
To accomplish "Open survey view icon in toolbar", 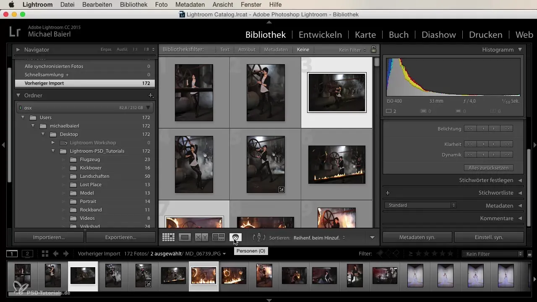I will point(219,237).
